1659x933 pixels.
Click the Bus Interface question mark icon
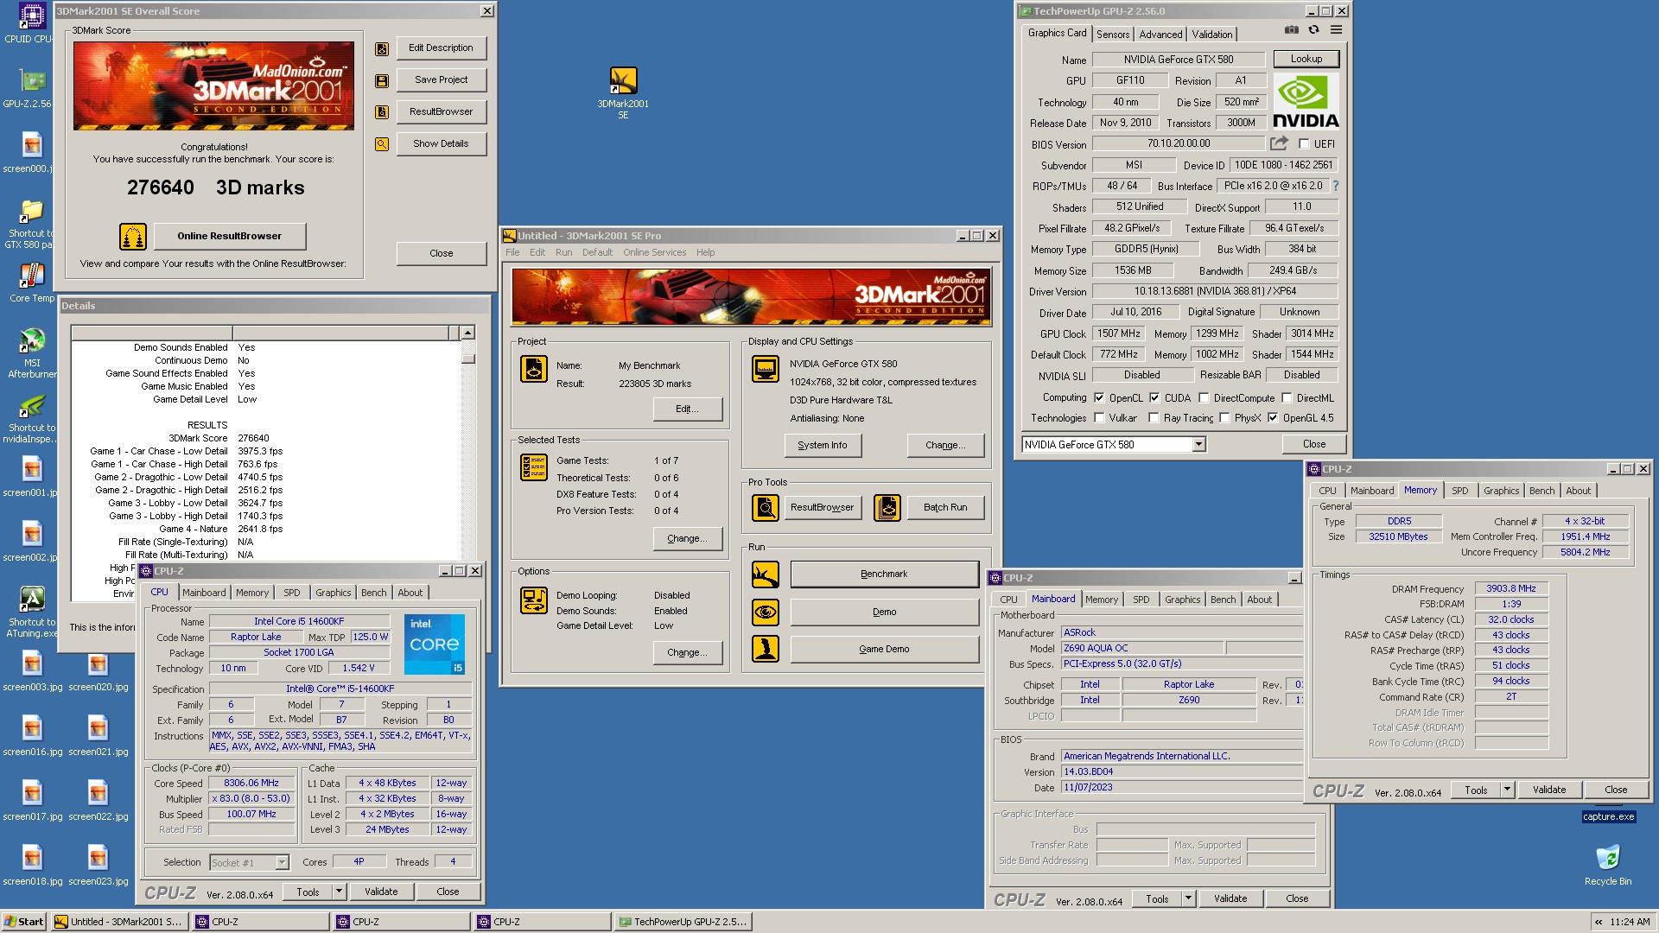[1336, 186]
